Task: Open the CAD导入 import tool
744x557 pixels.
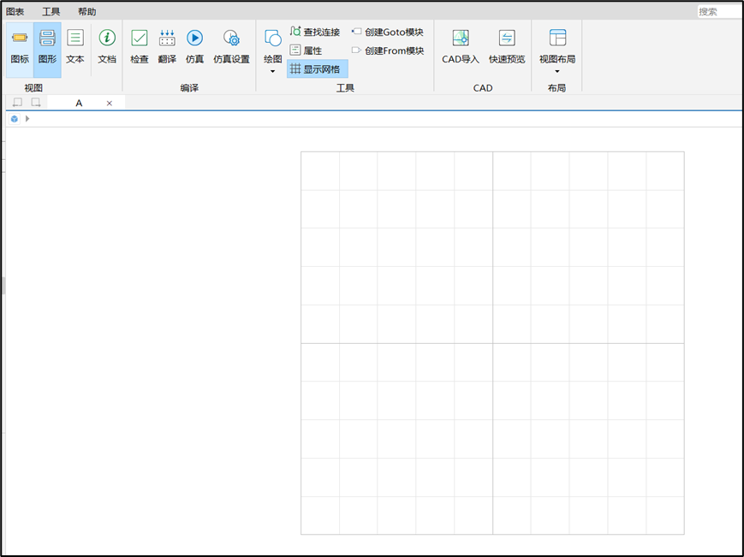Action: pyautogui.click(x=461, y=46)
